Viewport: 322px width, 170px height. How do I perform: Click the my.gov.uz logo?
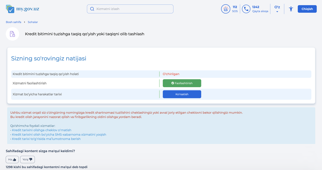[x=22, y=9]
